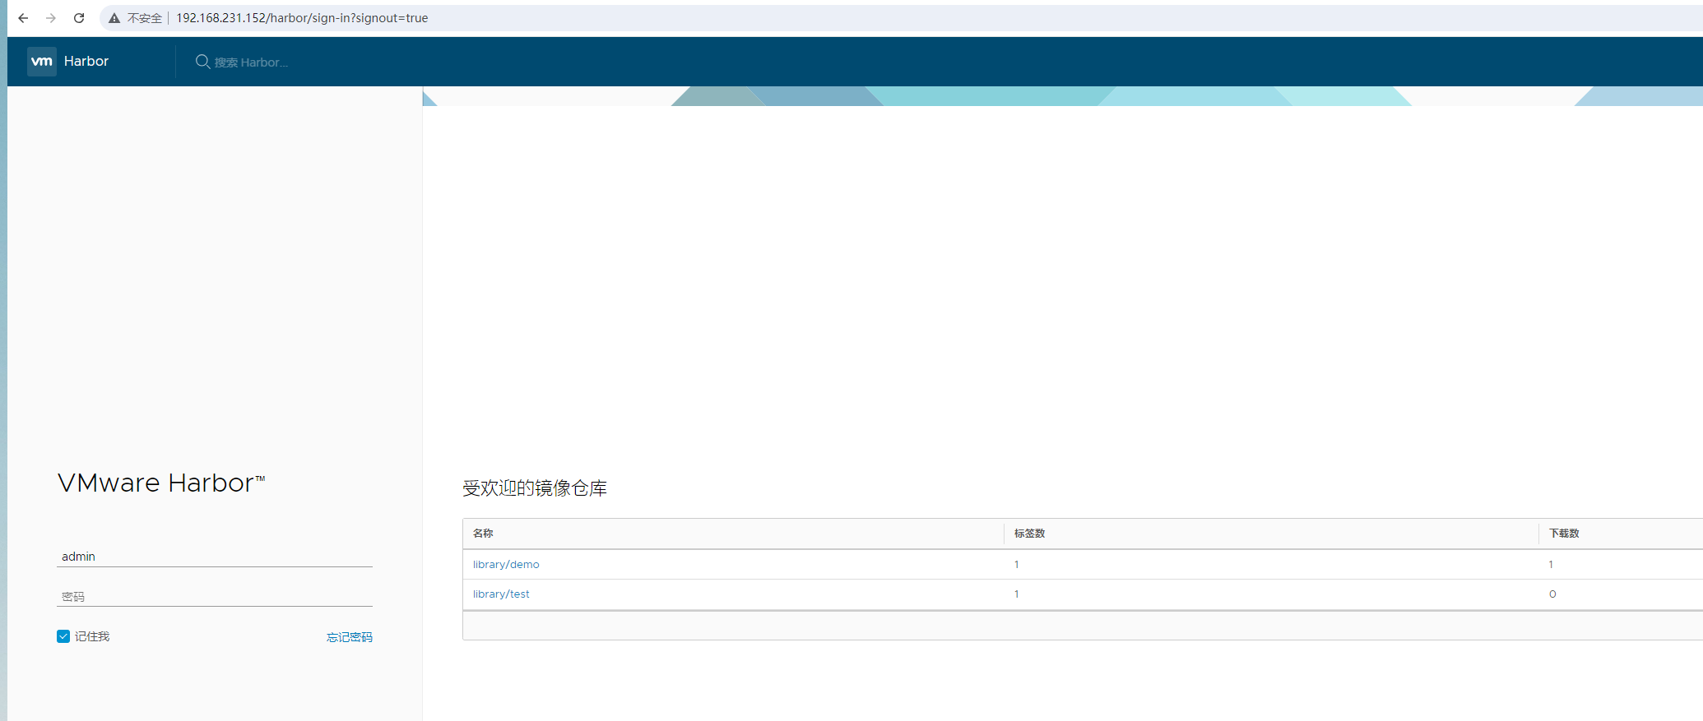Click the 下载数 column header

click(x=1564, y=534)
